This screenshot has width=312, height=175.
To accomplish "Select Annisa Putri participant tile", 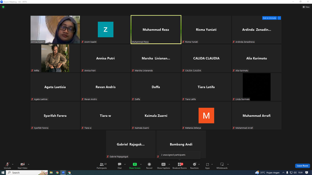I will click(x=105, y=58).
